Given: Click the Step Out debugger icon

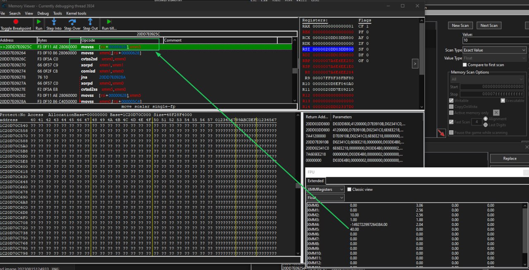Looking at the screenshot, I should point(90,22).
